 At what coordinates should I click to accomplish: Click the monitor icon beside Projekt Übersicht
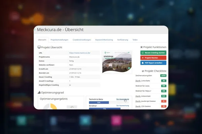39,47
